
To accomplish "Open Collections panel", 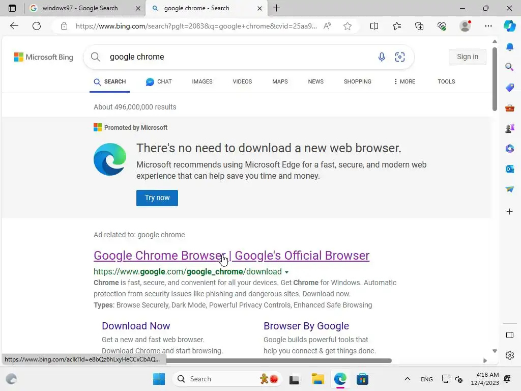I will (419, 26).
